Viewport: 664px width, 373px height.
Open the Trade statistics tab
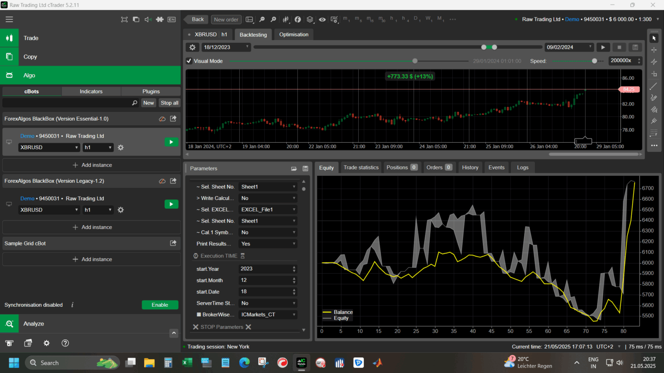[361, 168]
